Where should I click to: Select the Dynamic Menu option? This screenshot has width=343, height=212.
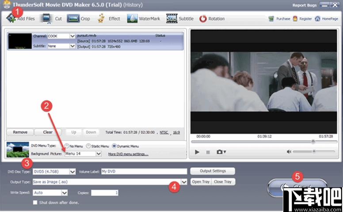[x=114, y=146]
